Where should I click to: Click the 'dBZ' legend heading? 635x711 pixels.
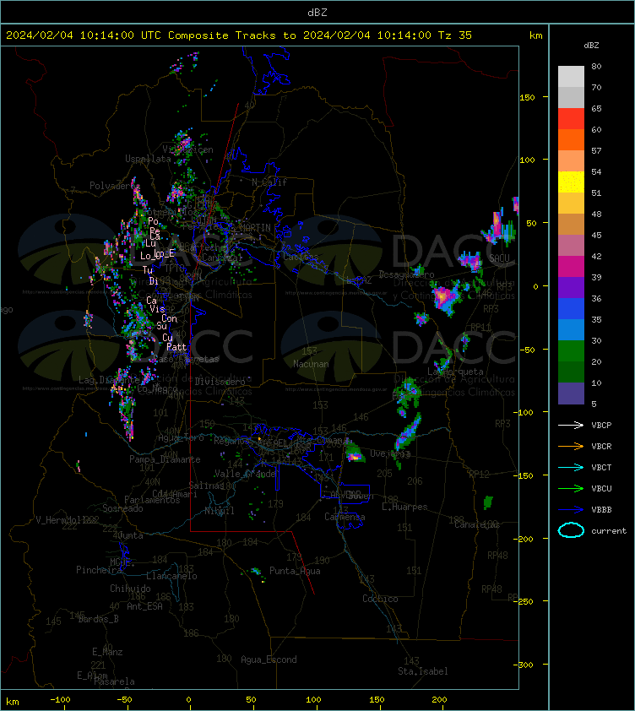coord(591,46)
